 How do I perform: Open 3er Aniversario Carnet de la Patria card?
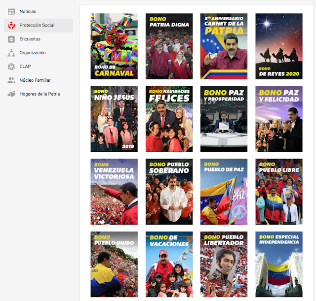[224, 46]
